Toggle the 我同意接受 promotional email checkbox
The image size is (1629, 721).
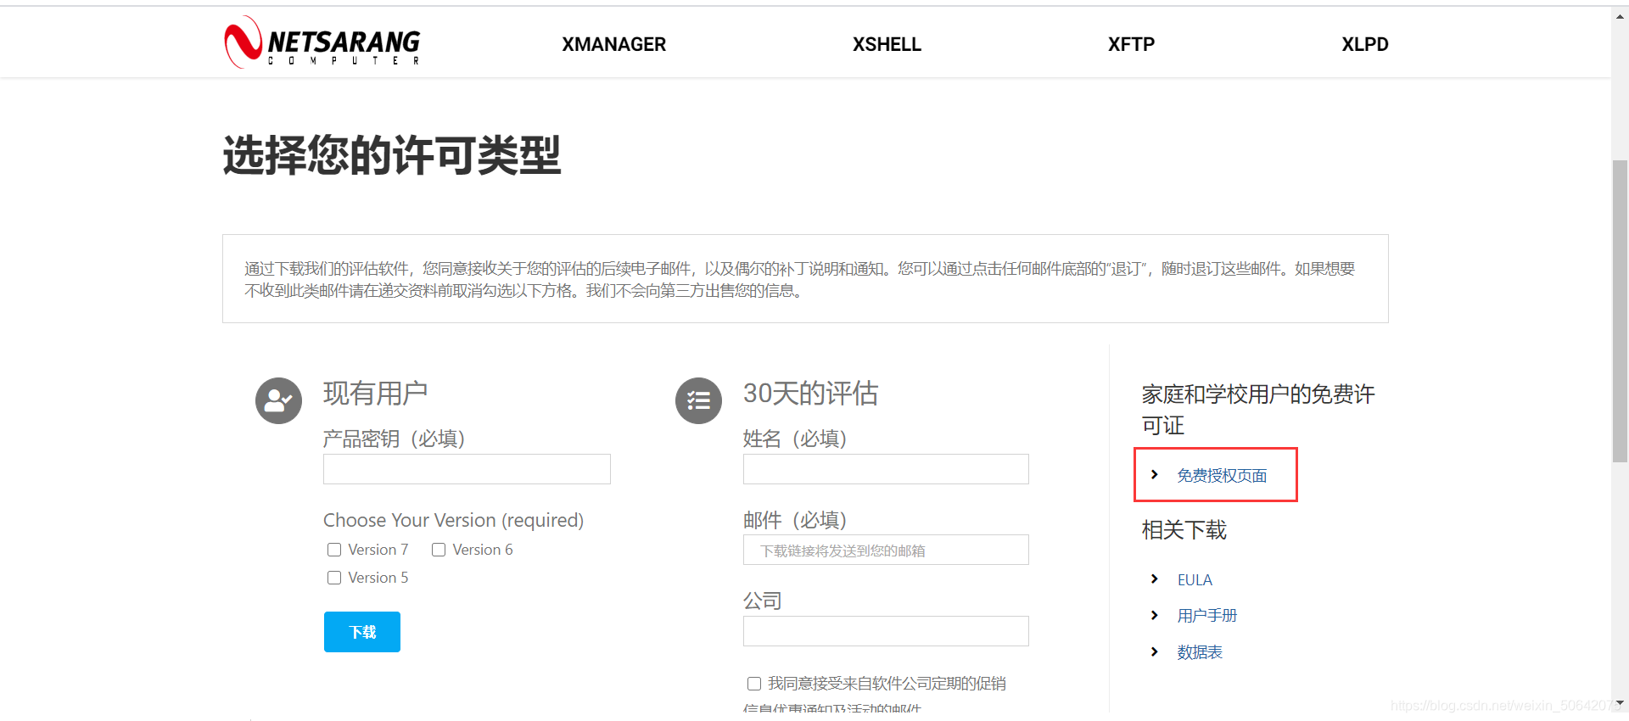753,684
